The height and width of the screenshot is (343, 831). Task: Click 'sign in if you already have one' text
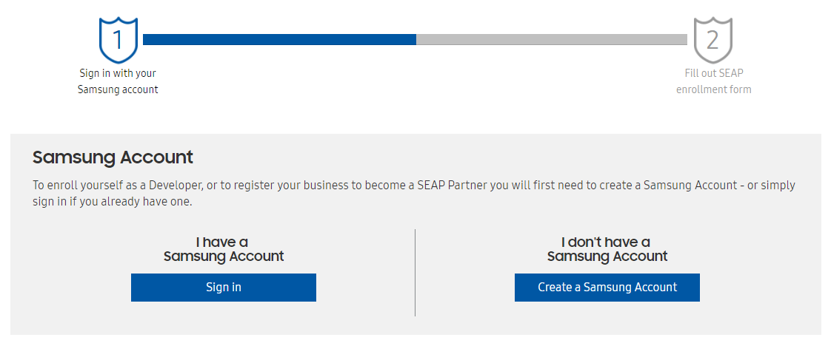coord(113,203)
